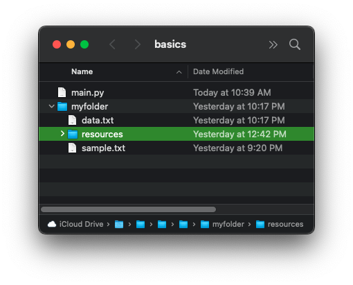Screen dimensions: 353x285
Task: Toggle sort direction caret on Name
Action: 179,72
